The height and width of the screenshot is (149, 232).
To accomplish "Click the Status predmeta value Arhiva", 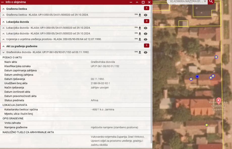I will click(x=94, y=100).
